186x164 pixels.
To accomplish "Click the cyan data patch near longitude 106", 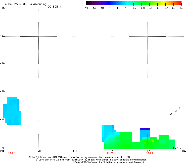I will coord(12,111).
